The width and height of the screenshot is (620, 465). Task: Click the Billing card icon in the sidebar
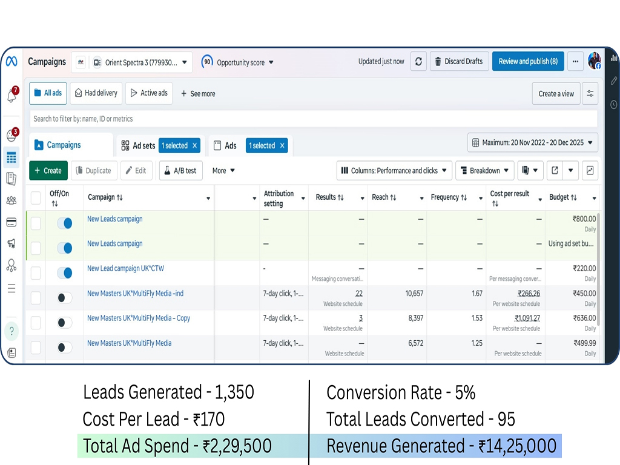point(12,222)
